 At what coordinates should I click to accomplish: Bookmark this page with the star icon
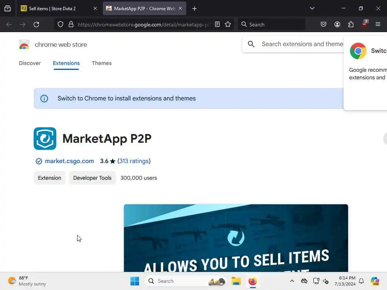pos(228,24)
